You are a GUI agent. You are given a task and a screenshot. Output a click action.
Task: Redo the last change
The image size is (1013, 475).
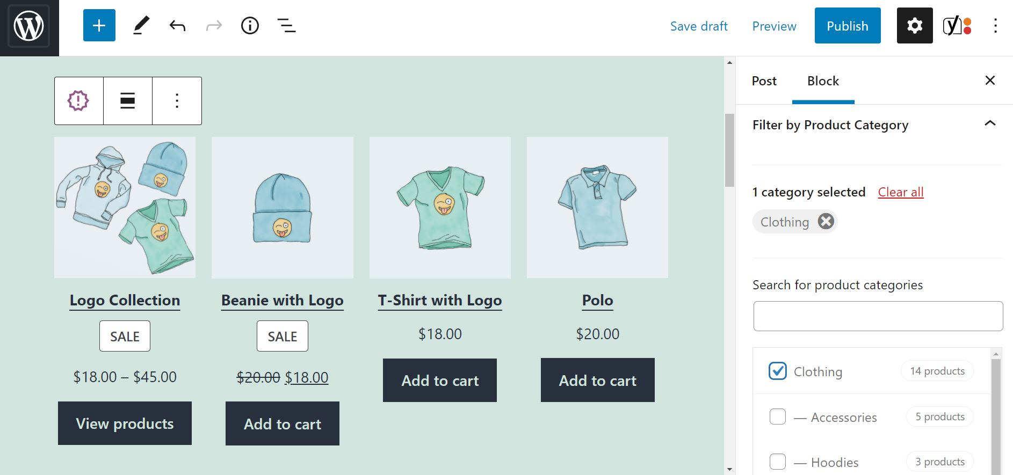213,25
